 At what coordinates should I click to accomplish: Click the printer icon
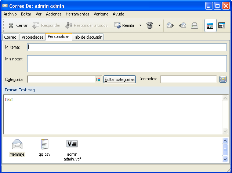pos(195,25)
